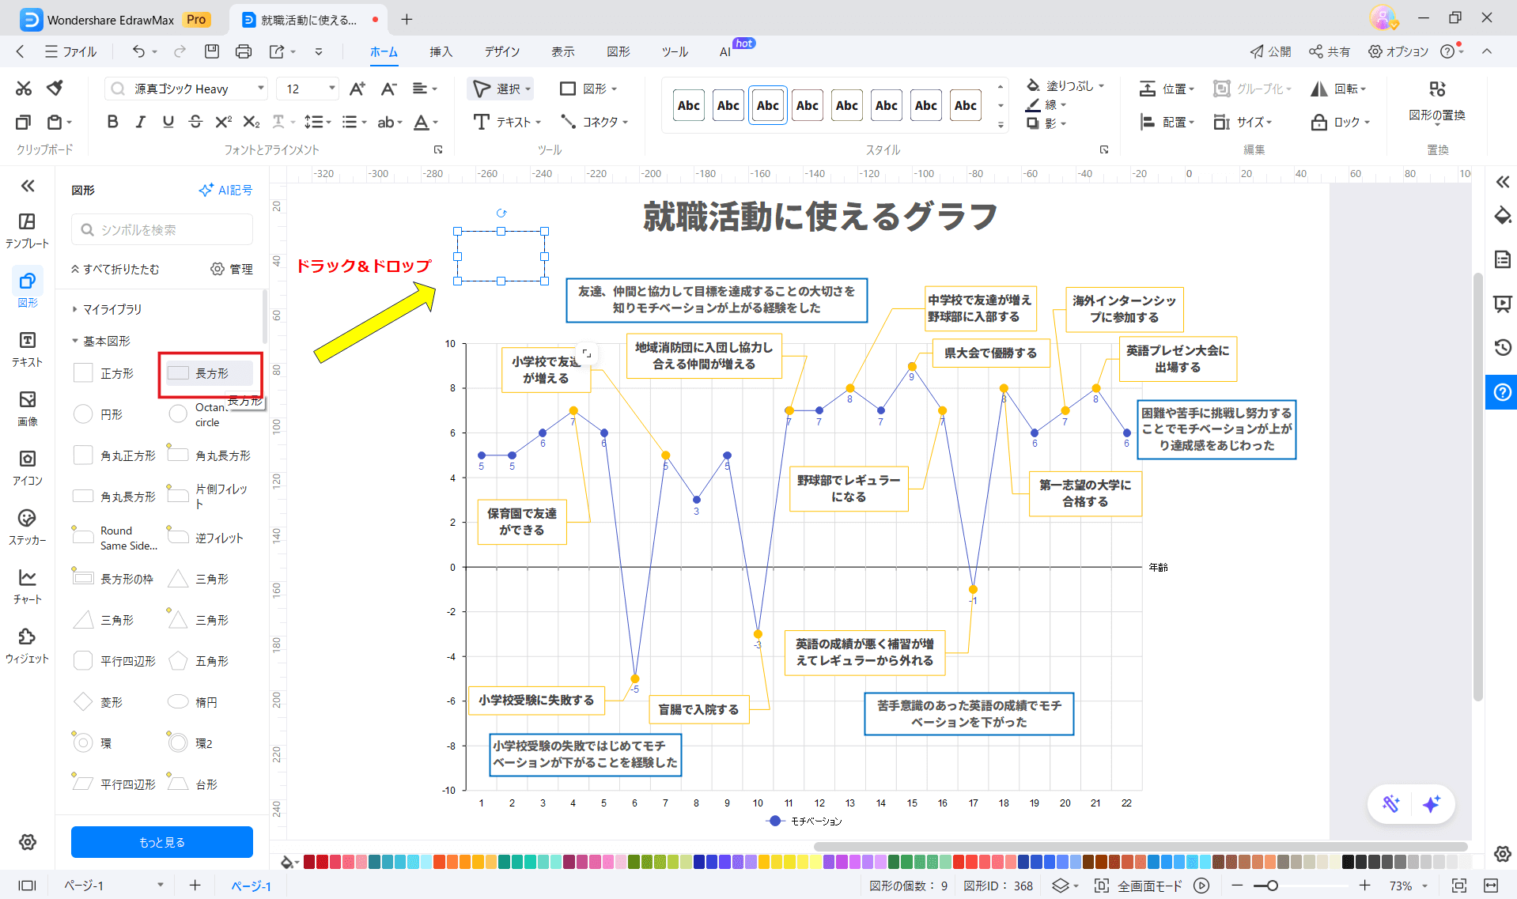Switch to the 挿入 ribbon tab
The image size is (1517, 899).
click(441, 51)
